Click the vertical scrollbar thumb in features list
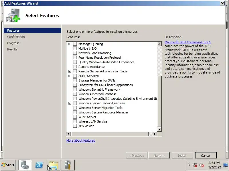Image resolution: width=229 pixels, height=171 pixels. click(x=159, y=101)
